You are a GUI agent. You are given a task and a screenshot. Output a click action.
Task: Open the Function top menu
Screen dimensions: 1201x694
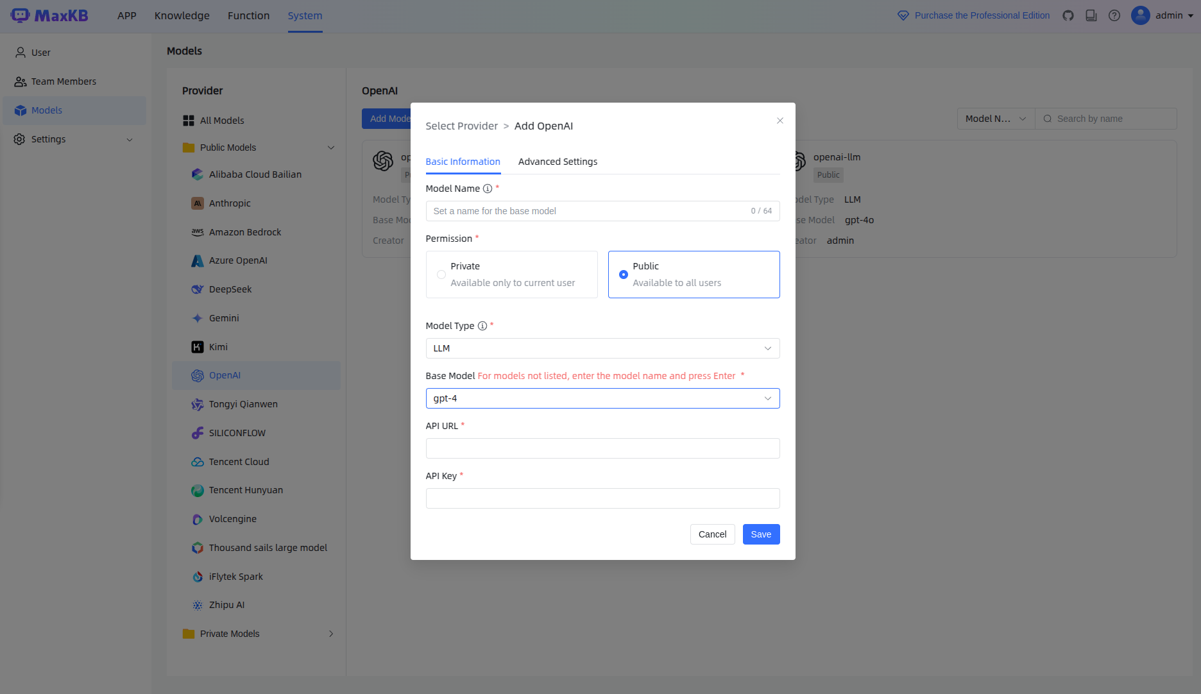coord(249,15)
